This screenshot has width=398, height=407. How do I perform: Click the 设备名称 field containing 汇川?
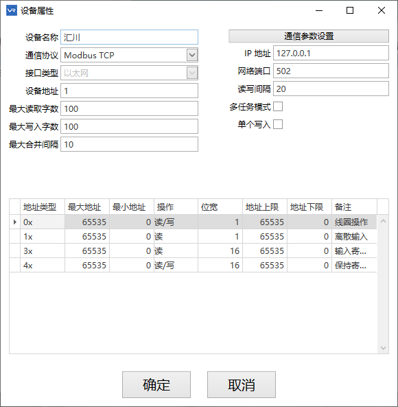coord(129,37)
